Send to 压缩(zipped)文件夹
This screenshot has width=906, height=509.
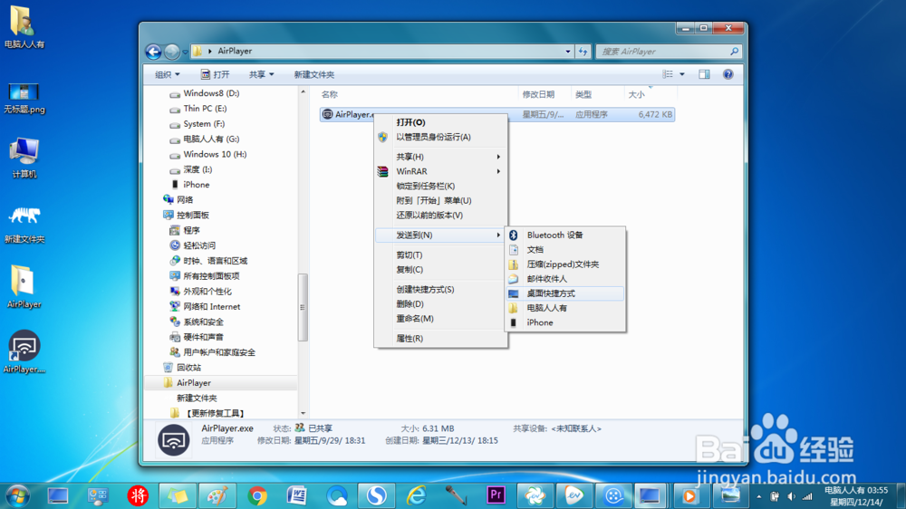[565, 264]
